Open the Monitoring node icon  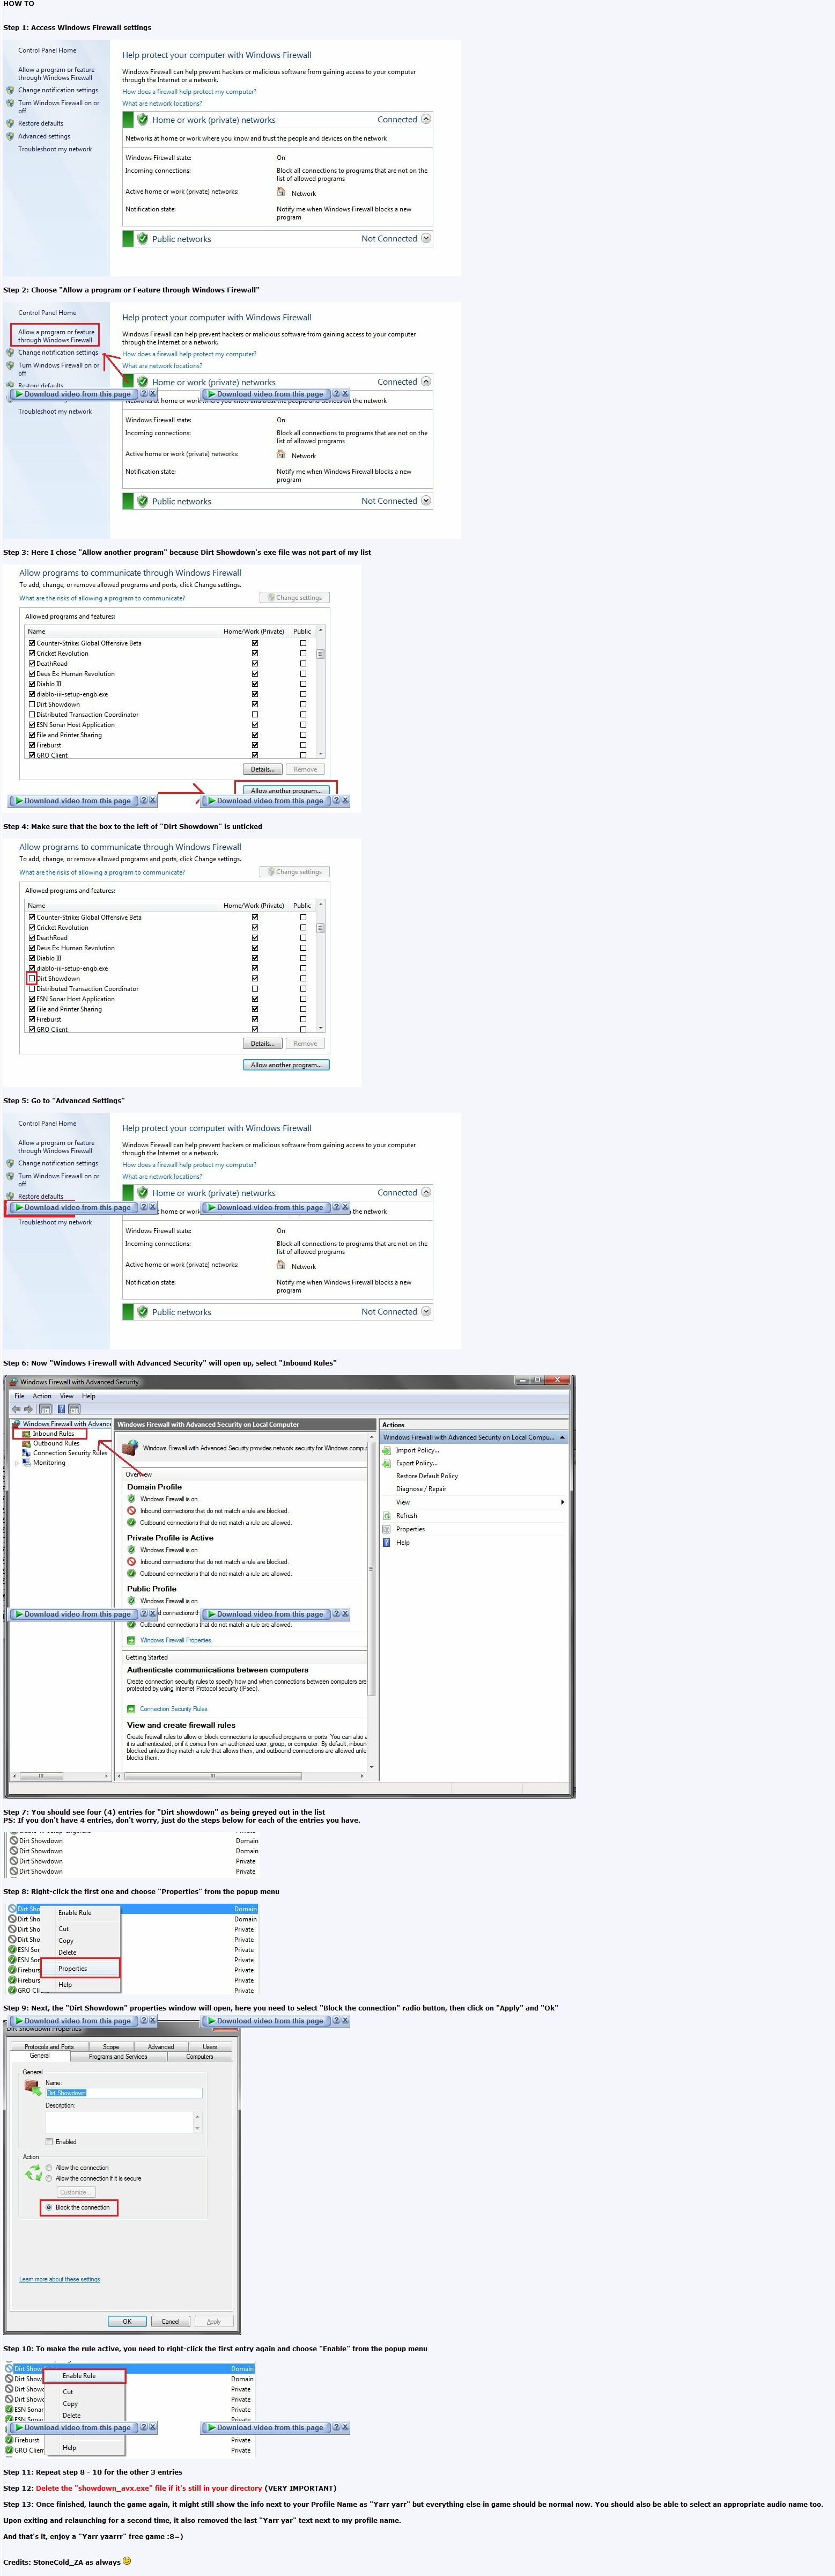(26, 1462)
